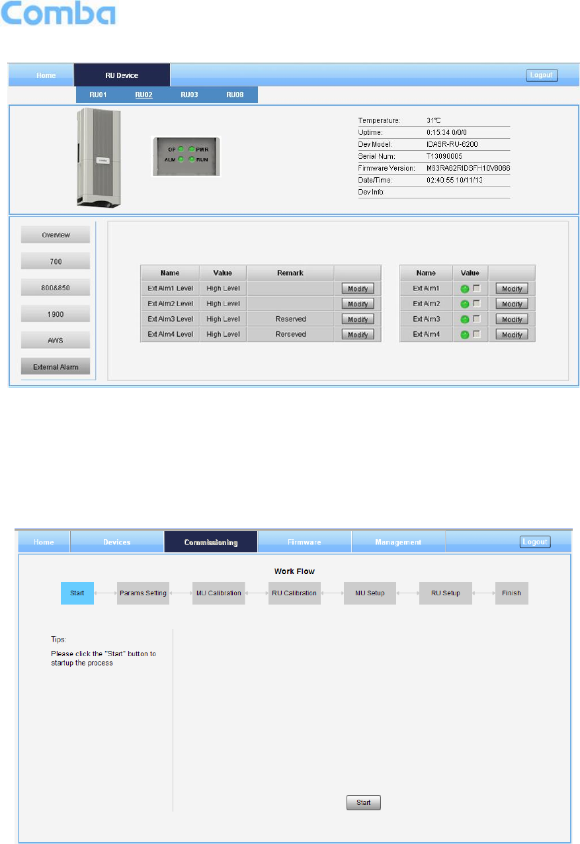Viewport: 580px width, 844px height.
Task: Open the External Alarm sidebar section
Action: coord(56,366)
